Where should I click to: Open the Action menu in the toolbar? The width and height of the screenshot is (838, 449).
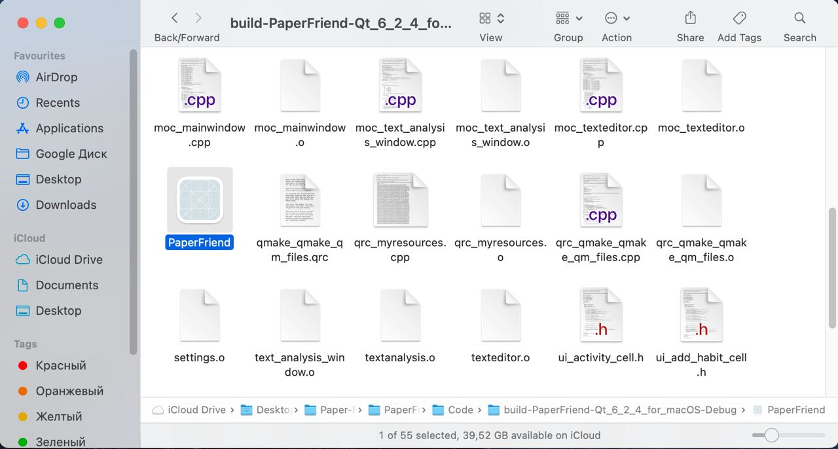tap(617, 18)
